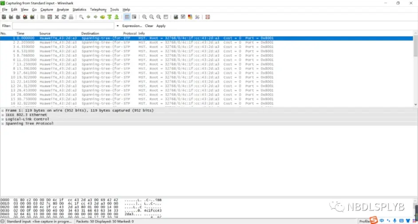Open the Telephony menu

tap(98, 10)
